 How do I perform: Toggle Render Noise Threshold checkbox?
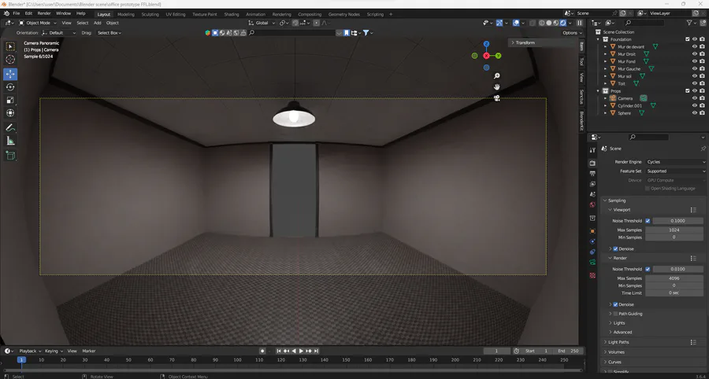click(x=648, y=270)
